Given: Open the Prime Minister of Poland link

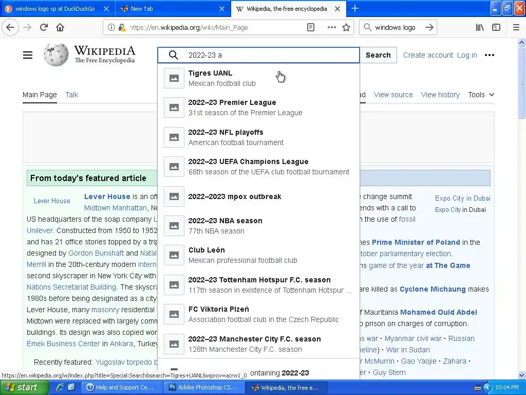Looking at the screenshot, I should (416, 242).
